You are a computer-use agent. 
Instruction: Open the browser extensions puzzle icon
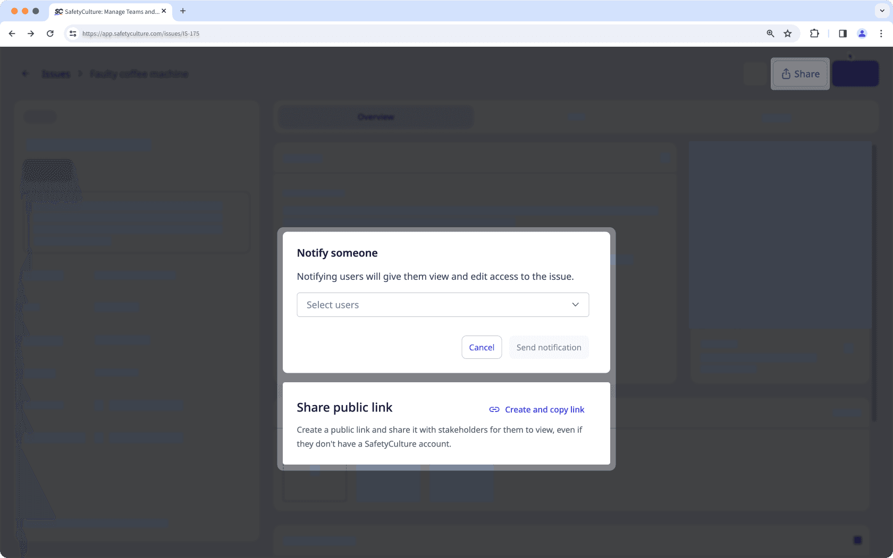pyautogui.click(x=814, y=33)
